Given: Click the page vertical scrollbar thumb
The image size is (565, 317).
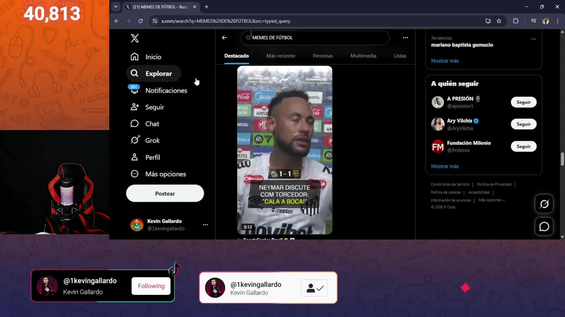Looking at the screenshot, I should [562, 159].
